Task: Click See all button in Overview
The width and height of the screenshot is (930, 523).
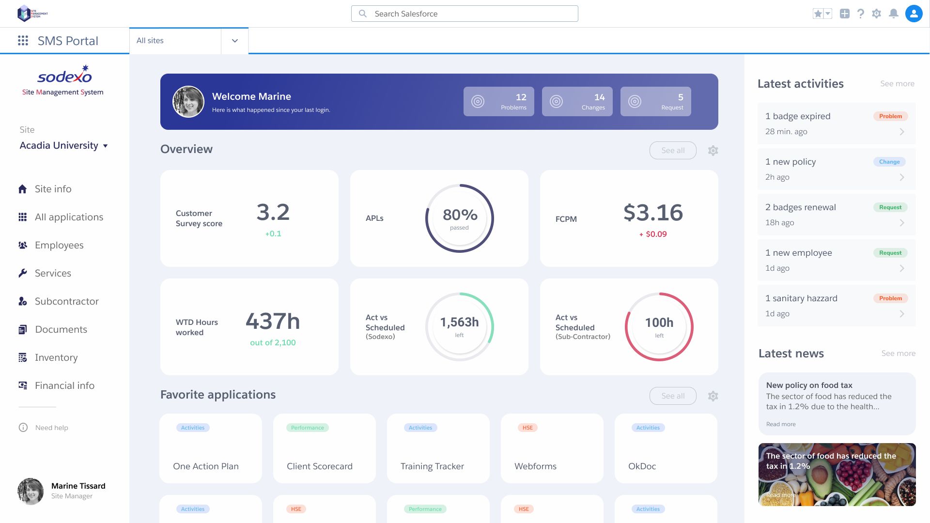Action: (x=673, y=151)
